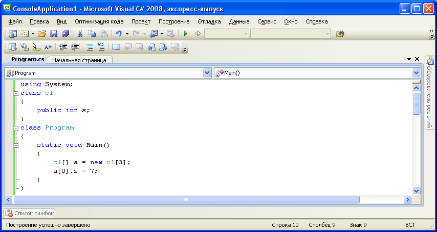Click the Navigate Backward icon
The height and width of the screenshot is (232, 437).
point(154,34)
